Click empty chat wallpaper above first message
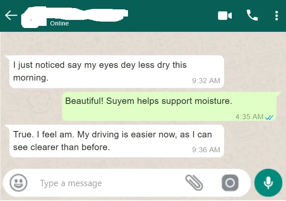The width and height of the screenshot is (286, 201). click(143, 43)
